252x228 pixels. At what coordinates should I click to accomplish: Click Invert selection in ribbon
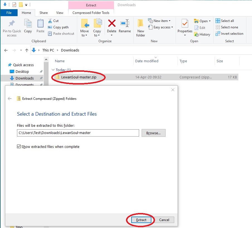(229, 34)
